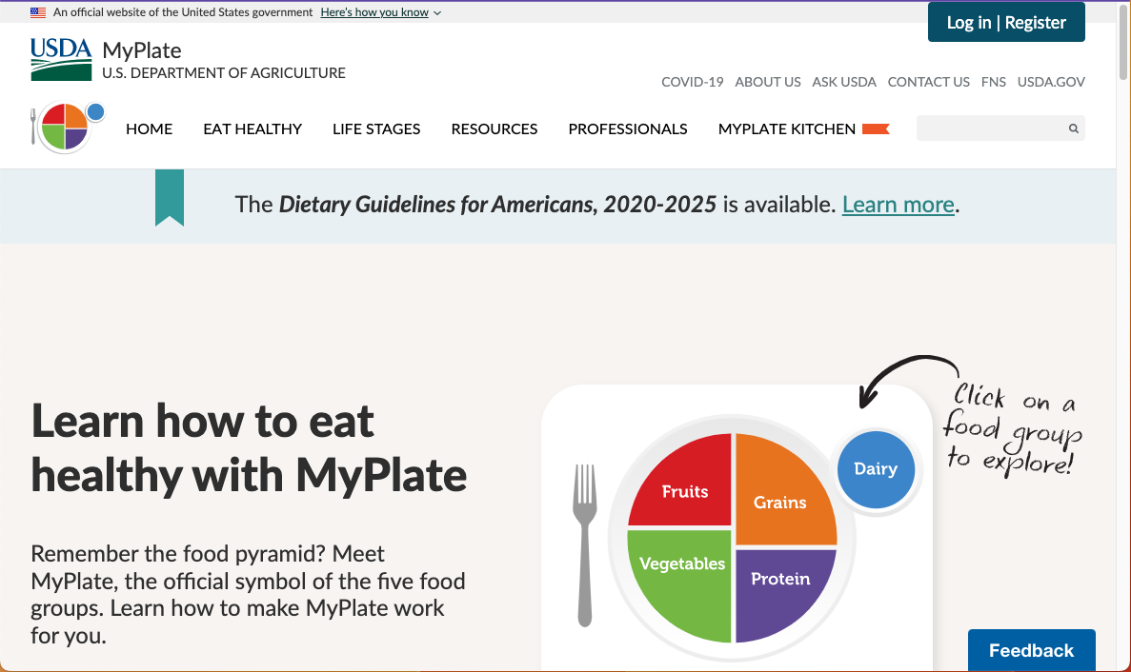Expand "Here's how you know" dropdown
This screenshot has width=1131, height=672.
380,12
